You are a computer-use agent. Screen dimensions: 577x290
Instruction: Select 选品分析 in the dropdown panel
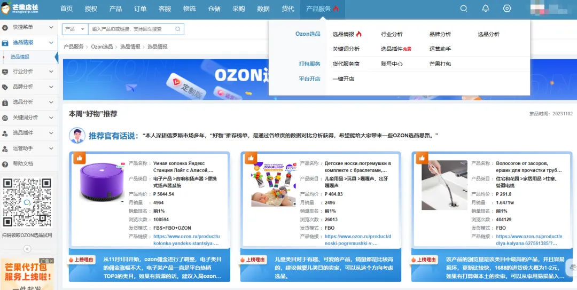489,34
